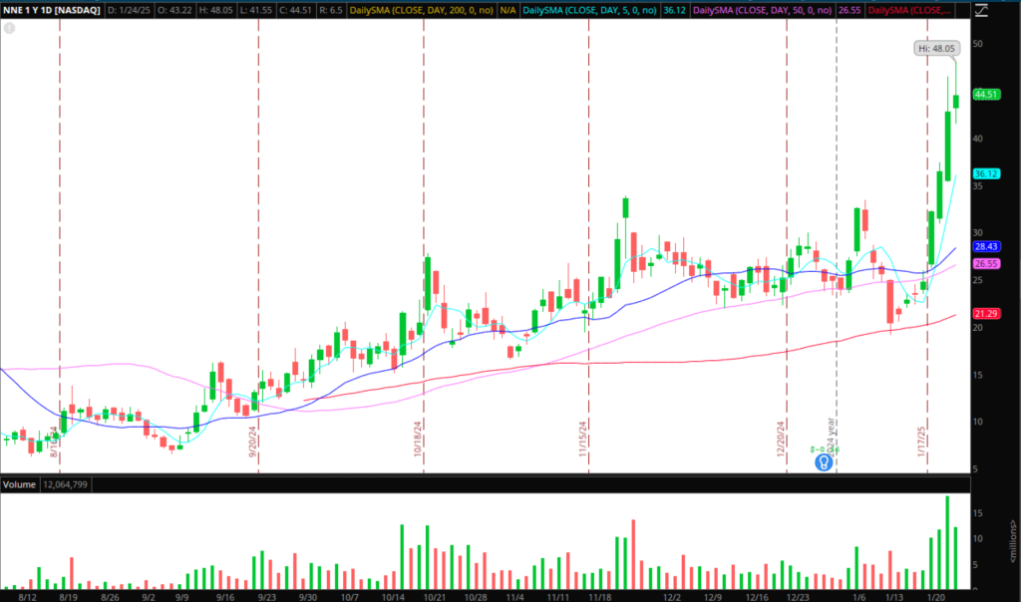
Task: Click the 9/20/24 expiration date marker
Action: click(252, 442)
